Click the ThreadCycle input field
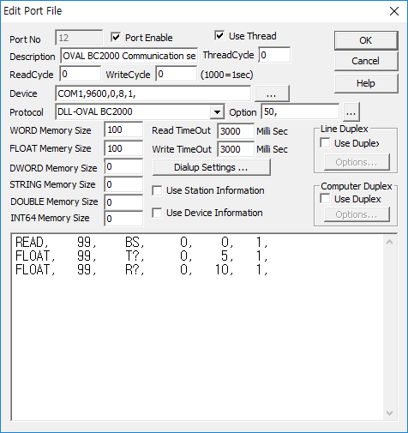This screenshot has width=408, height=433. (274, 55)
